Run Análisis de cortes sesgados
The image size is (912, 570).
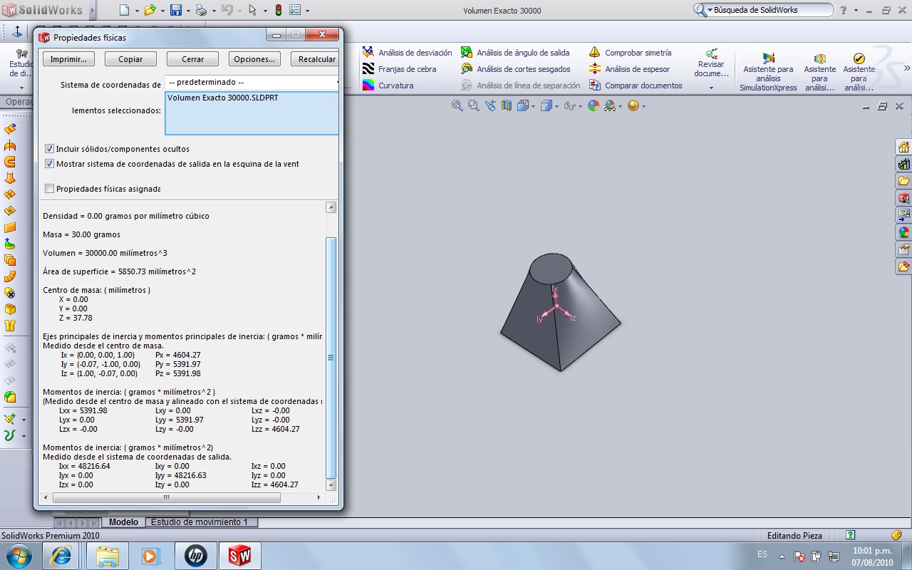click(x=515, y=69)
